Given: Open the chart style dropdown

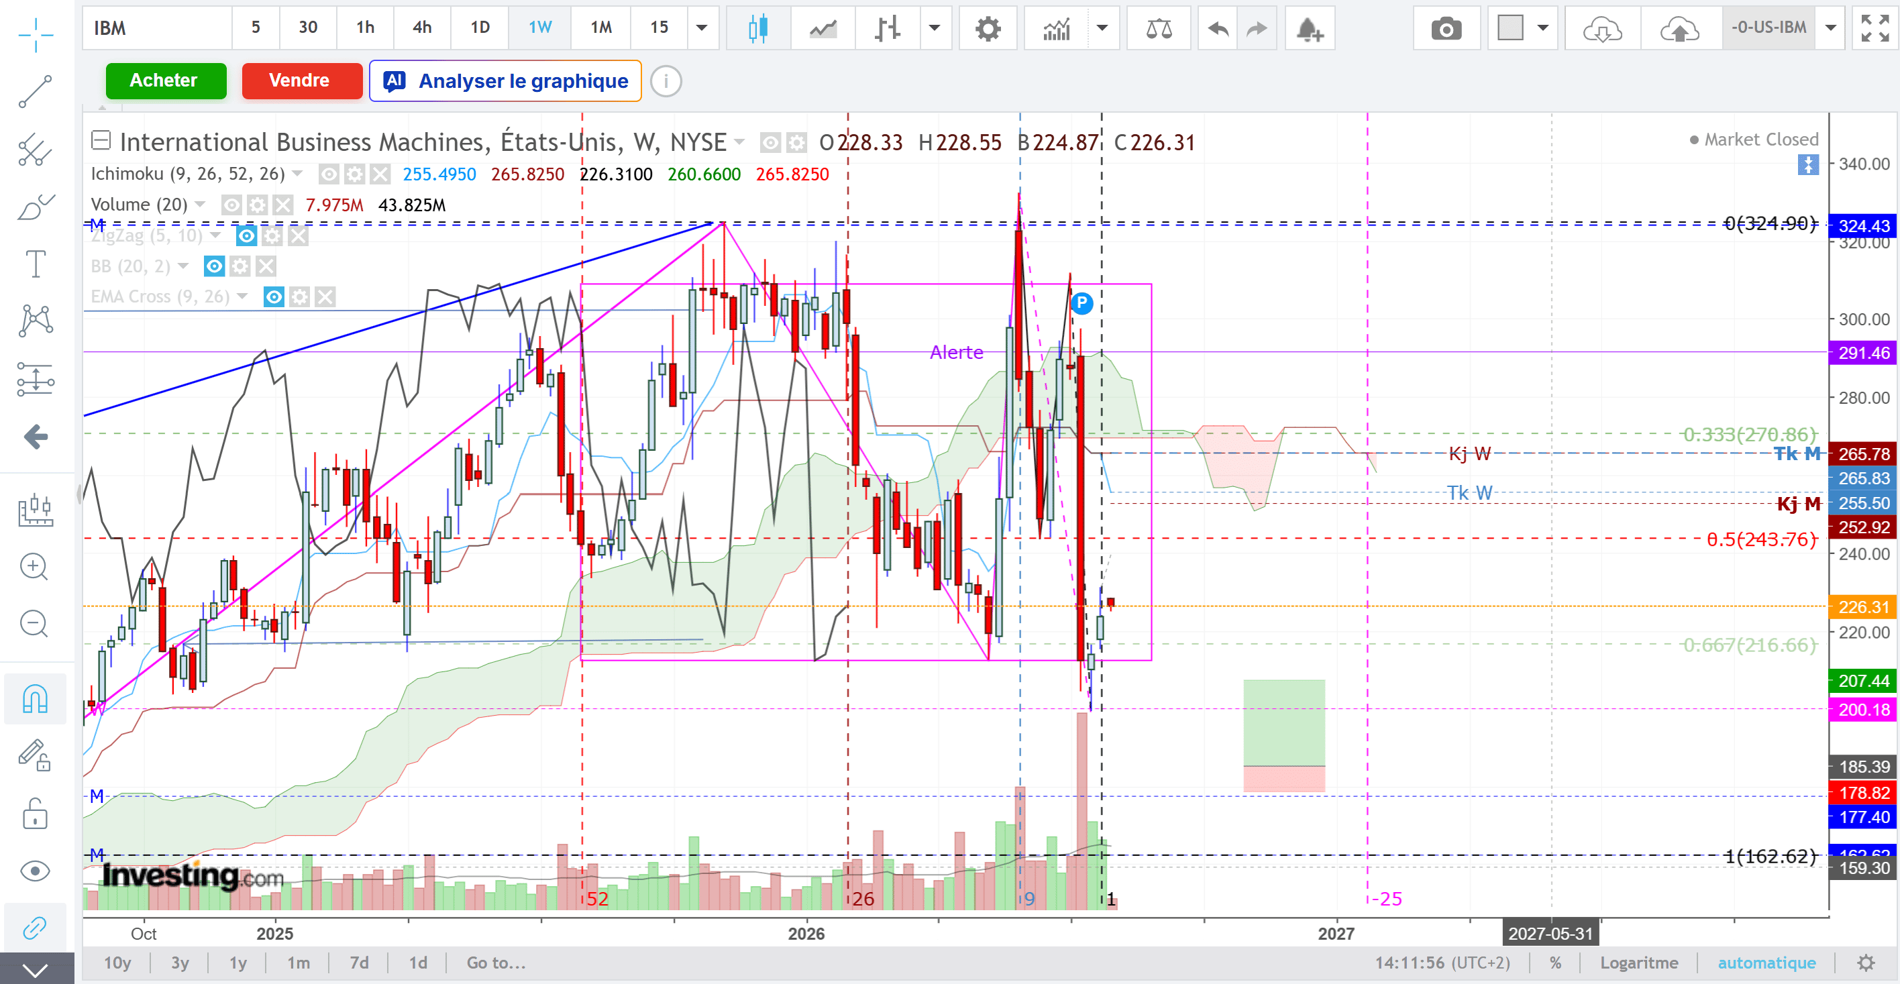Looking at the screenshot, I should click(x=935, y=28).
